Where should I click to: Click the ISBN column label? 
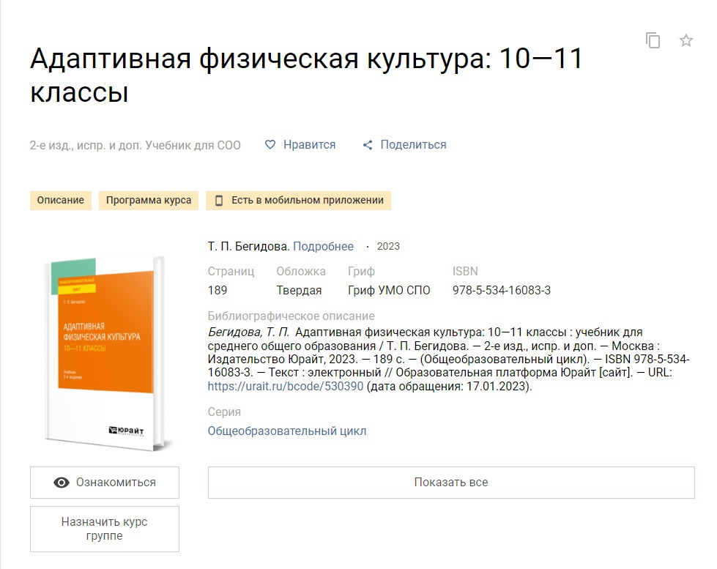click(465, 271)
